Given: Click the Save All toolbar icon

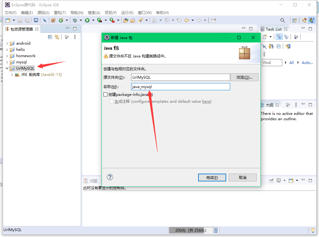Looking at the screenshot, I should [x=27, y=20].
